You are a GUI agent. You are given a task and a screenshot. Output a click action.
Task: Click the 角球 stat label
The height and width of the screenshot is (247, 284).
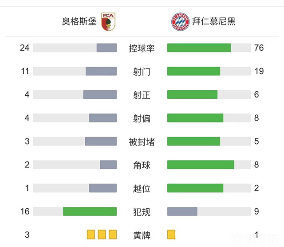142,165
